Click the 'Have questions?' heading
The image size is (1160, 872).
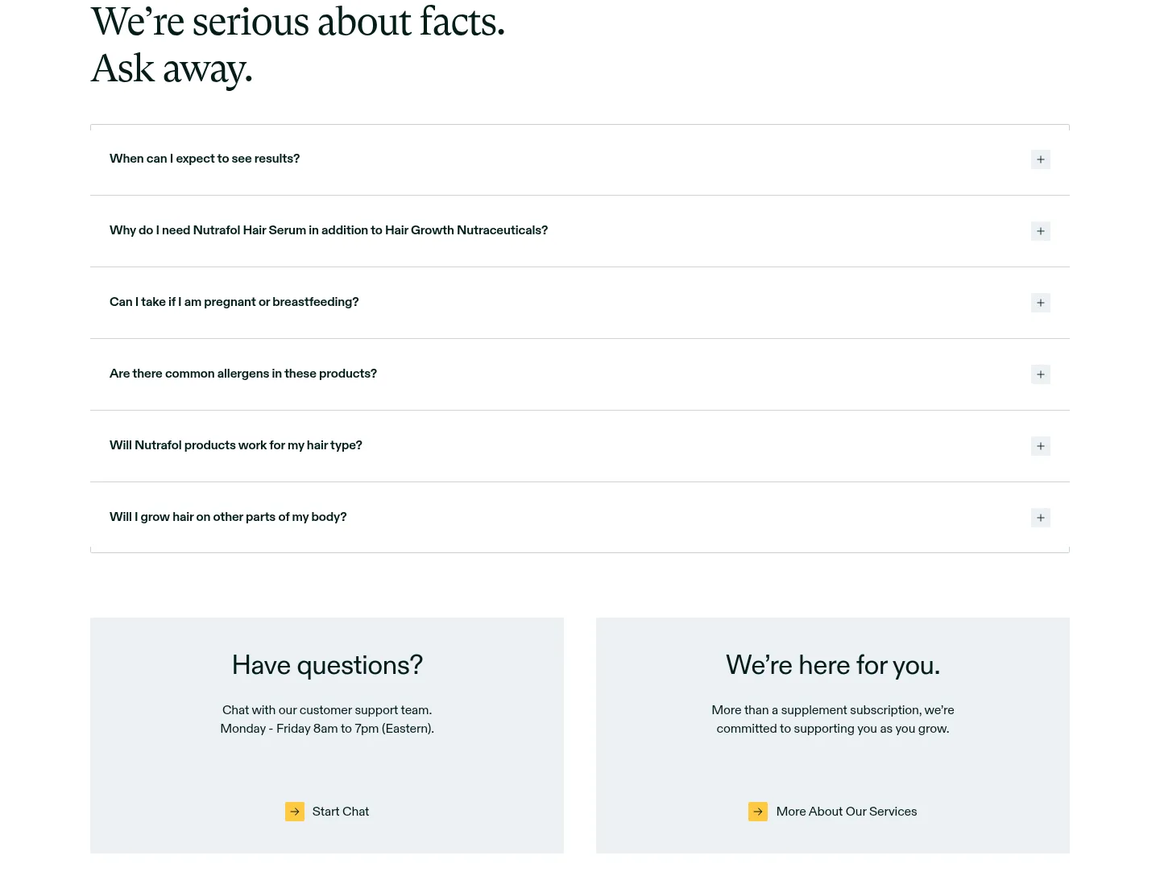click(x=327, y=665)
